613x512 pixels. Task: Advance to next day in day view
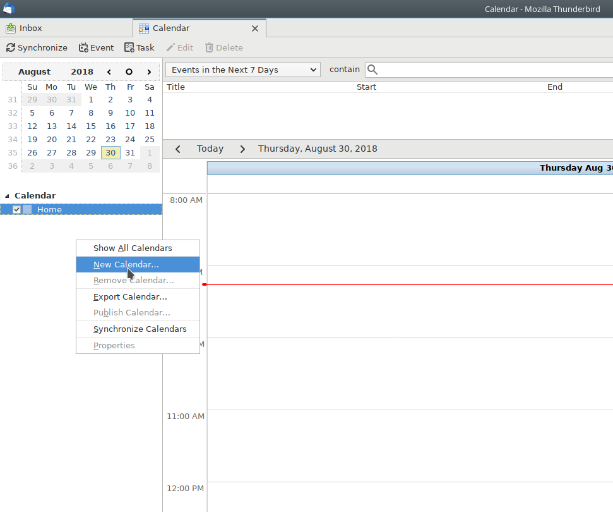[242, 149]
